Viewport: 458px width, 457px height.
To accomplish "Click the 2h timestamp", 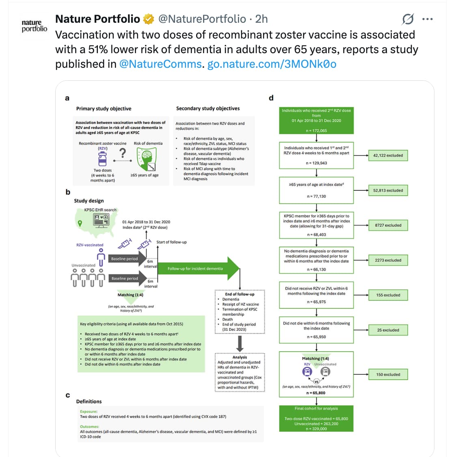I will (261, 19).
